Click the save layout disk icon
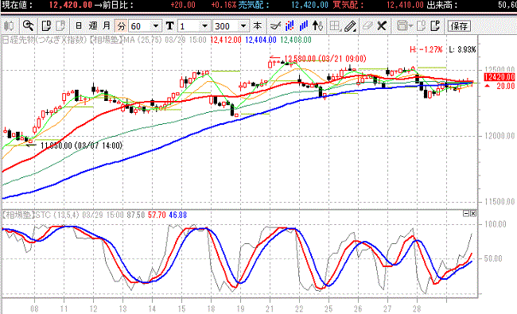Image resolution: width=517 pixels, height=314 pixels. click(x=402, y=25)
